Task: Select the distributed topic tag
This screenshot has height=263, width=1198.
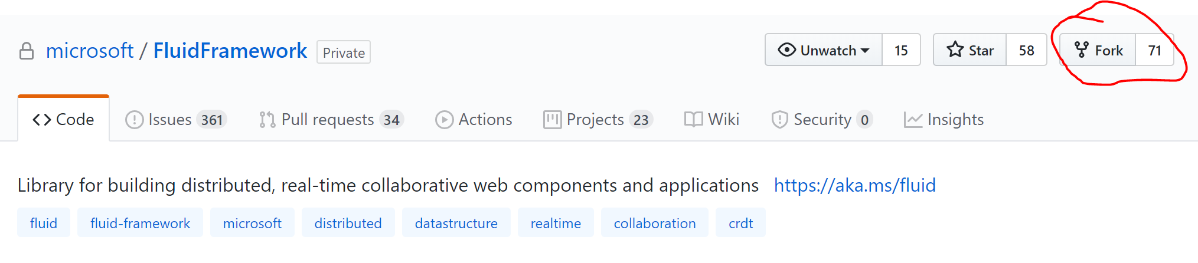Action: coord(348,223)
